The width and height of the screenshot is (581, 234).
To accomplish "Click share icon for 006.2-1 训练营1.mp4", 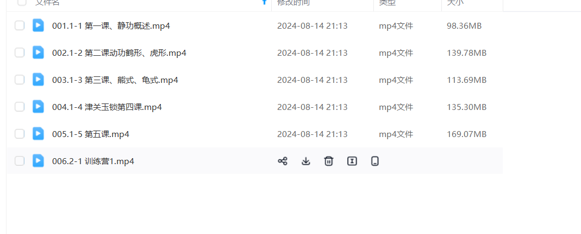I will (283, 161).
